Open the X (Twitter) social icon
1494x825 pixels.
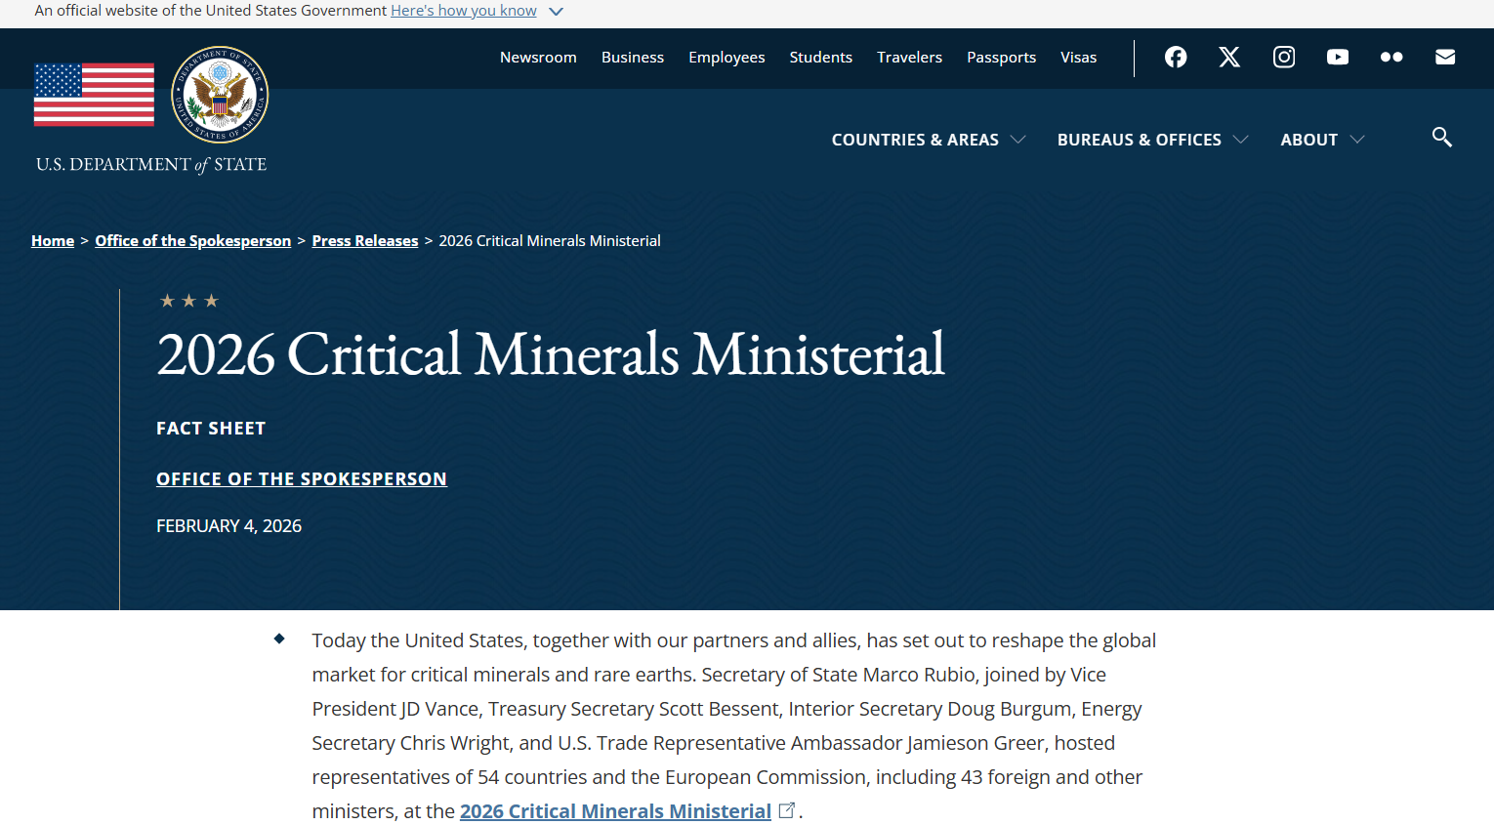coord(1229,58)
